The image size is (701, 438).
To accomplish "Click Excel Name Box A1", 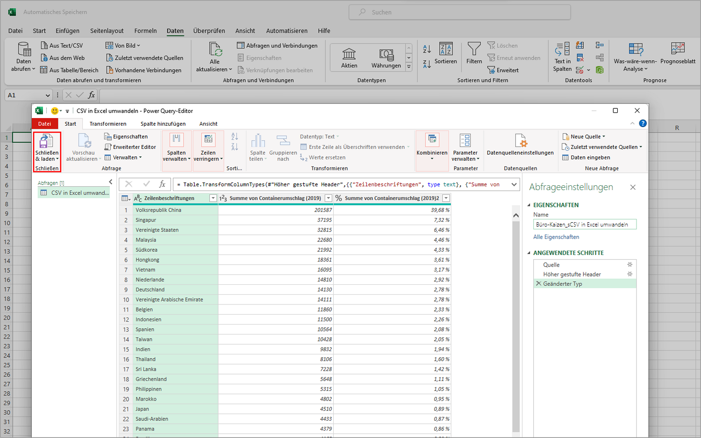I will pyautogui.click(x=28, y=95).
